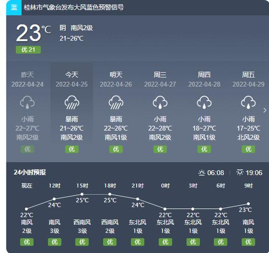
Task: Open the 桂林市气象台发布大风蓝色预警信号 alert
Action: (x=74, y=8)
